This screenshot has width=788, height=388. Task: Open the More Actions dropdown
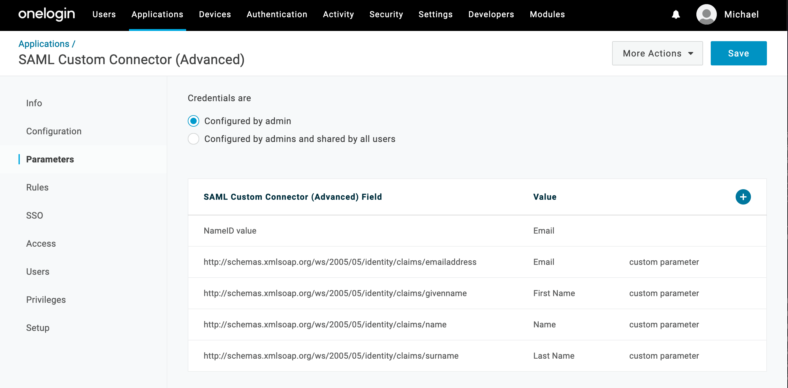(657, 53)
